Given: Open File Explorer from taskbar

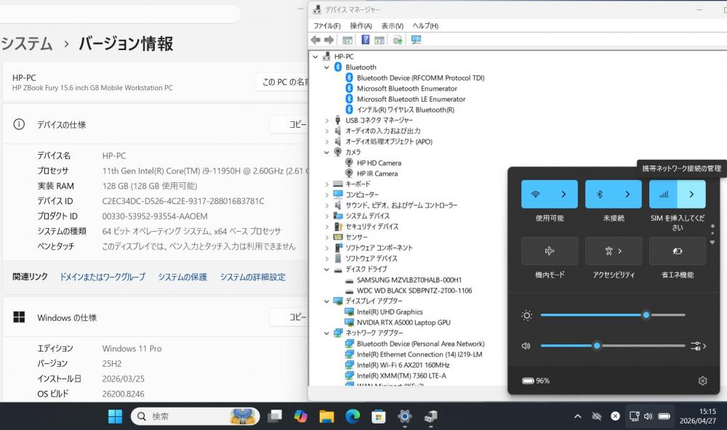Looking at the screenshot, I should tap(326, 417).
